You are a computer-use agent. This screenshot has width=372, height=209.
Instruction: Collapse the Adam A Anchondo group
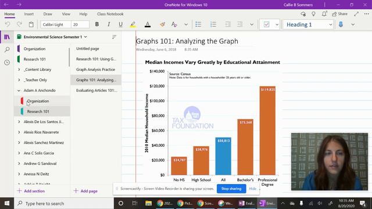tap(19, 91)
